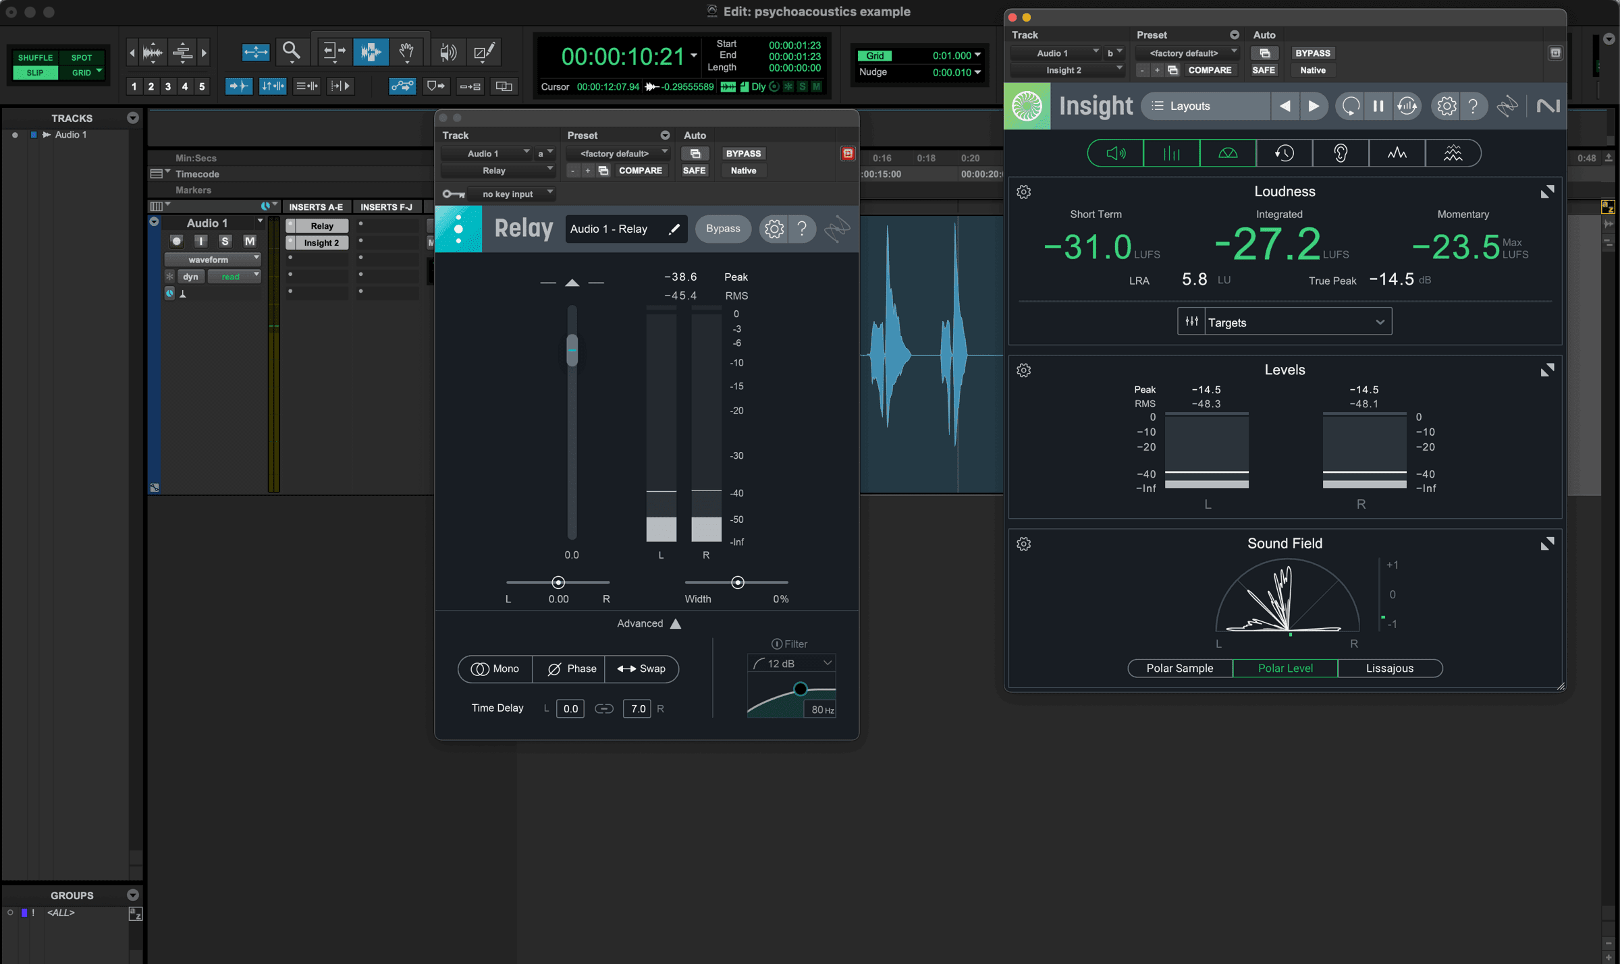Open the no key input selector
This screenshot has width=1620, height=964.
(510, 194)
